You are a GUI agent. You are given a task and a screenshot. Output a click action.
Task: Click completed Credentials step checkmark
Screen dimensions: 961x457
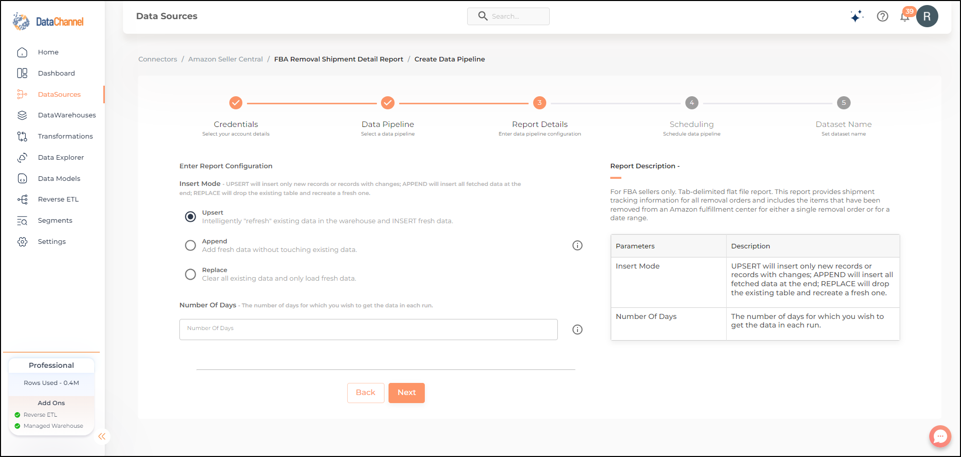(x=236, y=103)
